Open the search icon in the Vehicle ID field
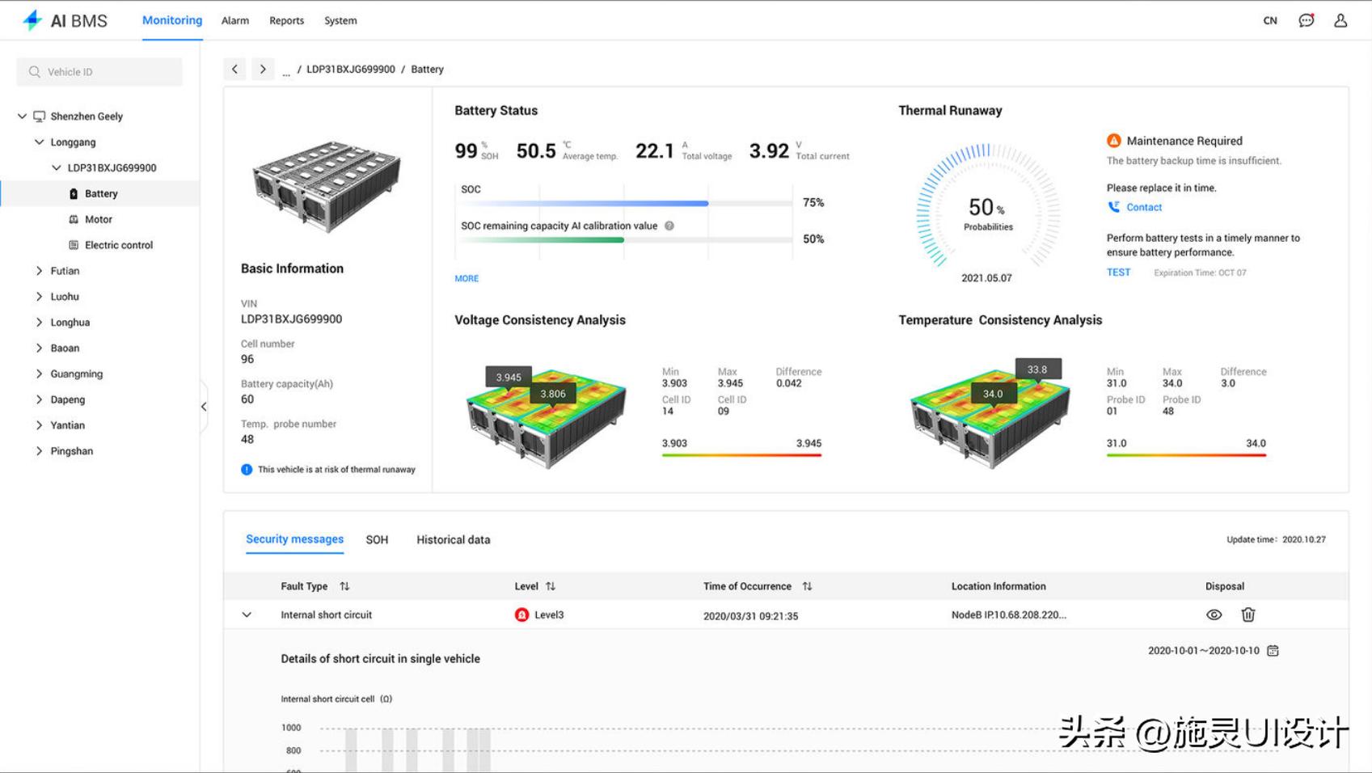This screenshot has width=1372, height=773. point(34,71)
